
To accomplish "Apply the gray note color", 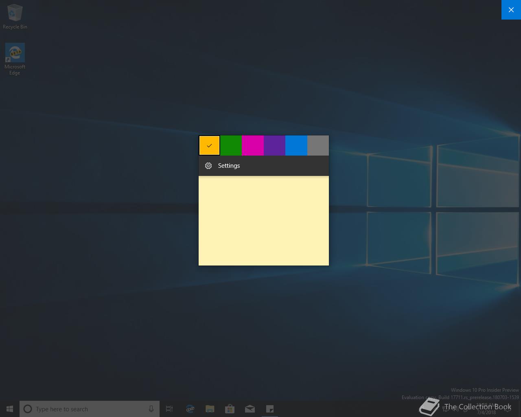I will [318, 145].
